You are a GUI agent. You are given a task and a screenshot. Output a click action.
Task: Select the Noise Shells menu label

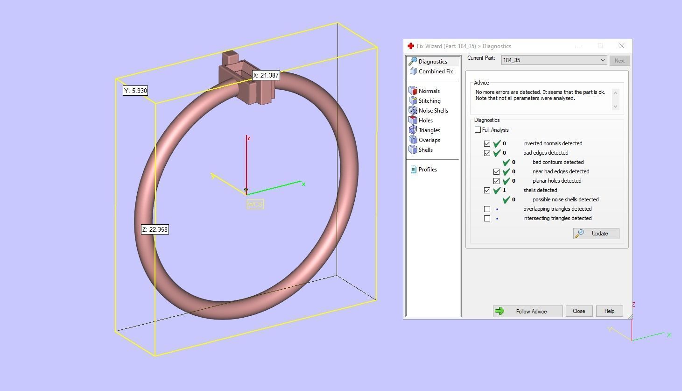coord(433,111)
